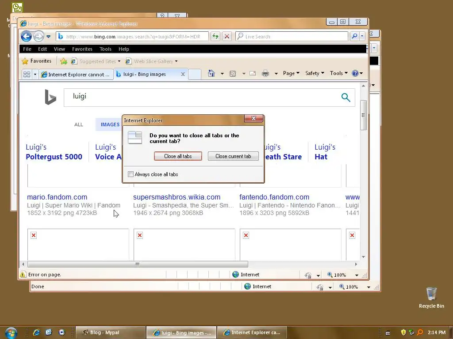Close the Internet Explorer dialog
Viewport: 453px width, 339px height.
point(253,118)
